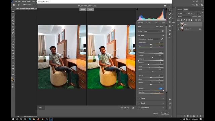Open the Edit menu

point(19,1)
